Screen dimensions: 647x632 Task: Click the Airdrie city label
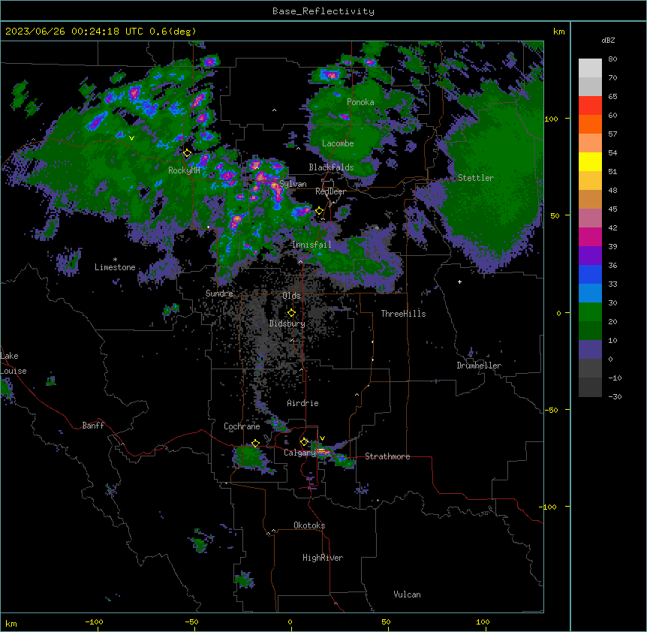303,403
